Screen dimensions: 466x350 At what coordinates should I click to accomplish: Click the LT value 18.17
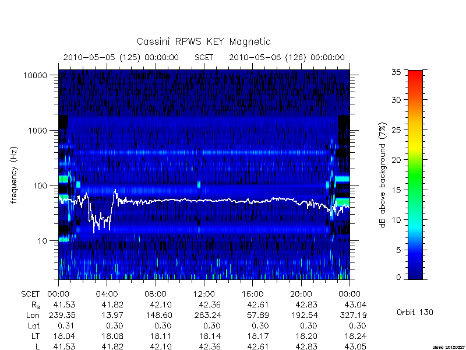tap(258, 337)
